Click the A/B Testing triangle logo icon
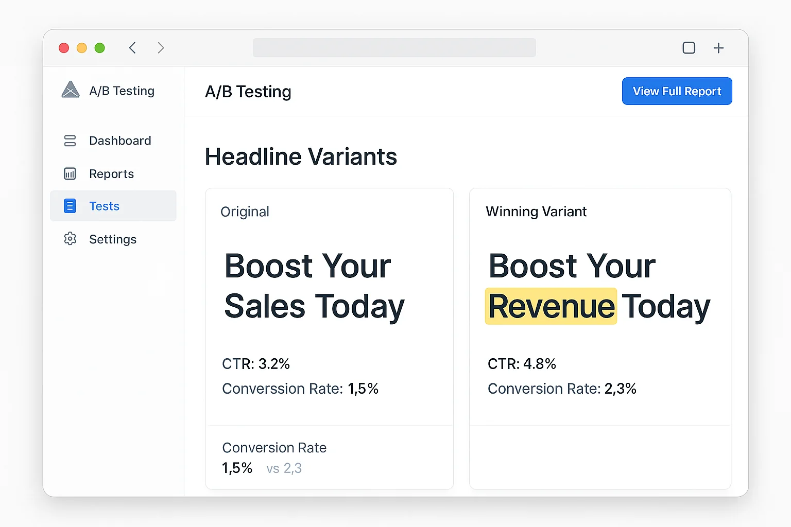This screenshot has width=791, height=527. [71, 90]
